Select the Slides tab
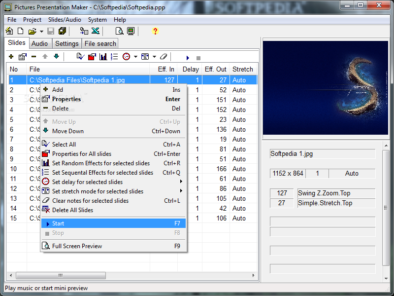 coord(17,43)
